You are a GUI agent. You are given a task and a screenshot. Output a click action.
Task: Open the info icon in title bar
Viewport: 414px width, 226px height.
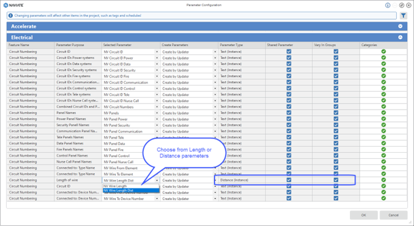point(387,6)
